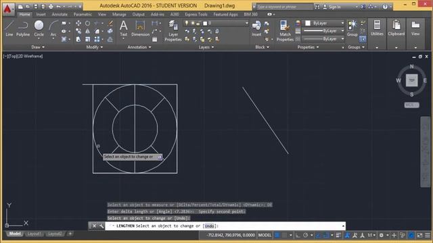Insert a Table from Annotation panel
433x243 pixels.
(155, 39)
